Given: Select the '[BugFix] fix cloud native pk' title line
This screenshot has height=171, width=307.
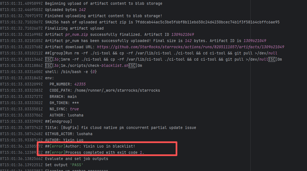Looking at the screenshot, I should pyautogui.click(x=120, y=128).
